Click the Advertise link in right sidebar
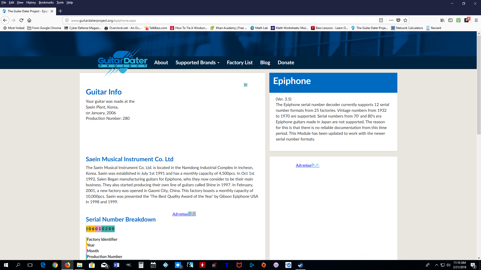This screenshot has height=270, width=481. 304,165
